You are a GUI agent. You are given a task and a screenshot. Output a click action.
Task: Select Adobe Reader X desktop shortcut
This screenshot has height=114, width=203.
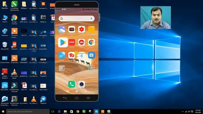coord(5,74)
